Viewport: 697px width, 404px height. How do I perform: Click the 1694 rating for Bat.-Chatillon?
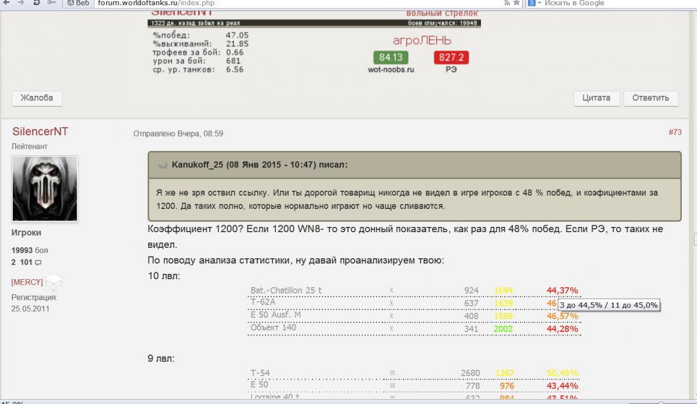503,290
